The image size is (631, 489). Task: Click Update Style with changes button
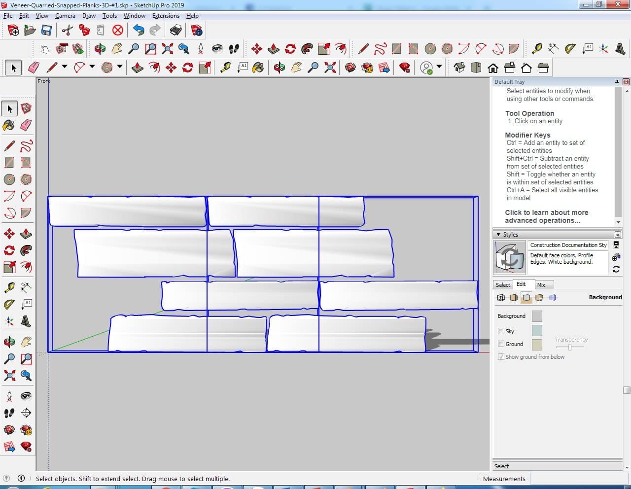click(x=616, y=269)
